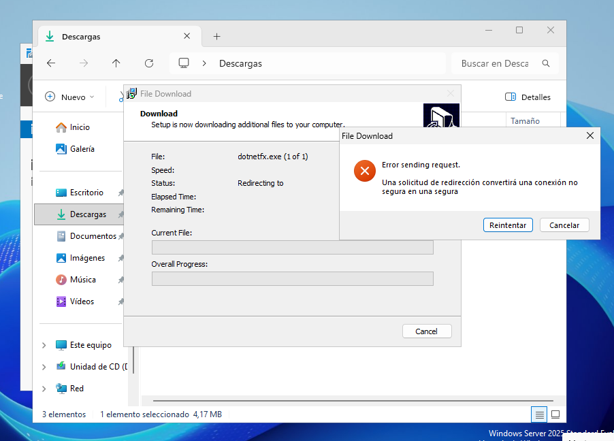The image size is (614, 441).
Task: Click the Current File progress bar
Action: tap(293, 248)
